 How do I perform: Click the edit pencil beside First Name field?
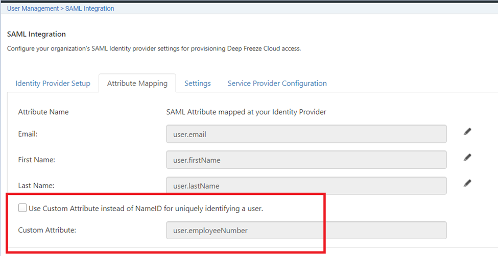[467, 158]
